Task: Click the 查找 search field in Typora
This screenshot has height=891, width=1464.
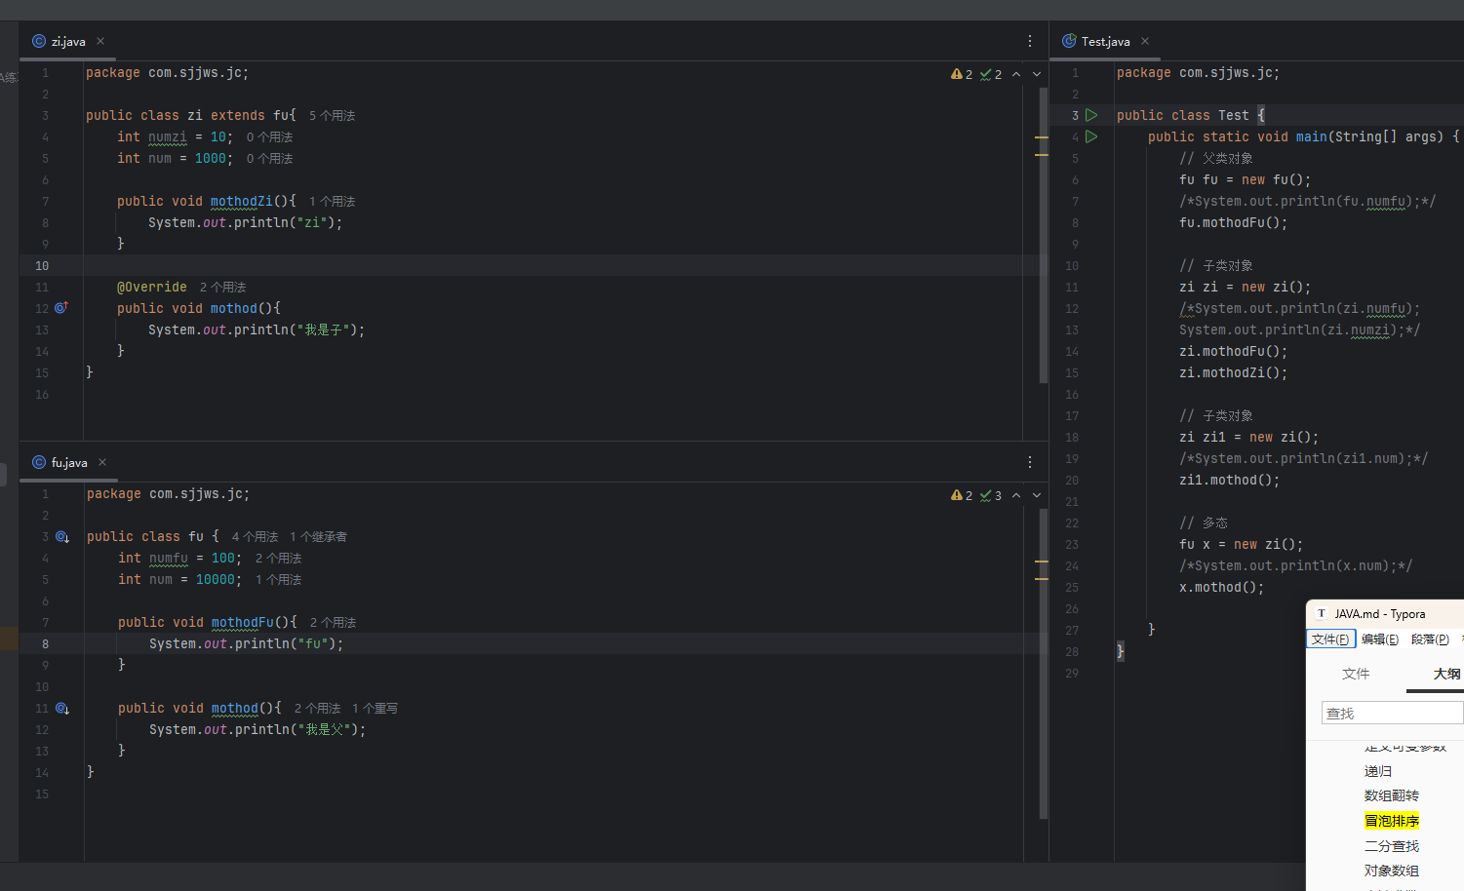Action: pos(1392,714)
